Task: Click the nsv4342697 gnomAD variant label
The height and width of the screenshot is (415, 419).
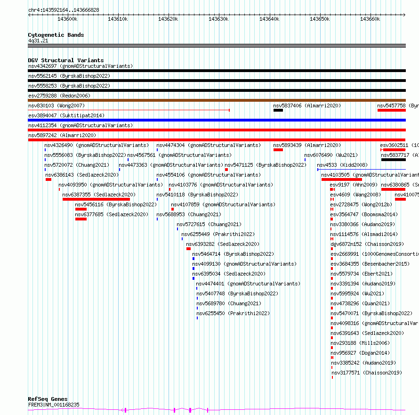Action: (81, 66)
